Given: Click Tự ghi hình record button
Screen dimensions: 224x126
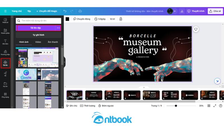Looking at the screenshot, I should coord(38,35).
